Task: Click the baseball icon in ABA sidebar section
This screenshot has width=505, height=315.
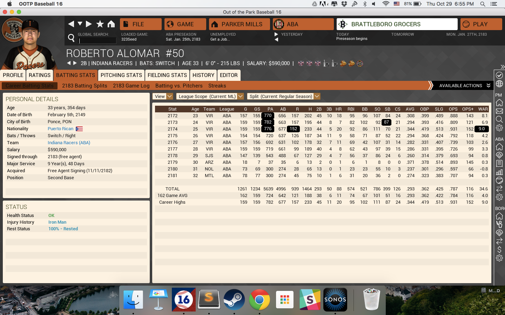Action: tap(499, 180)
